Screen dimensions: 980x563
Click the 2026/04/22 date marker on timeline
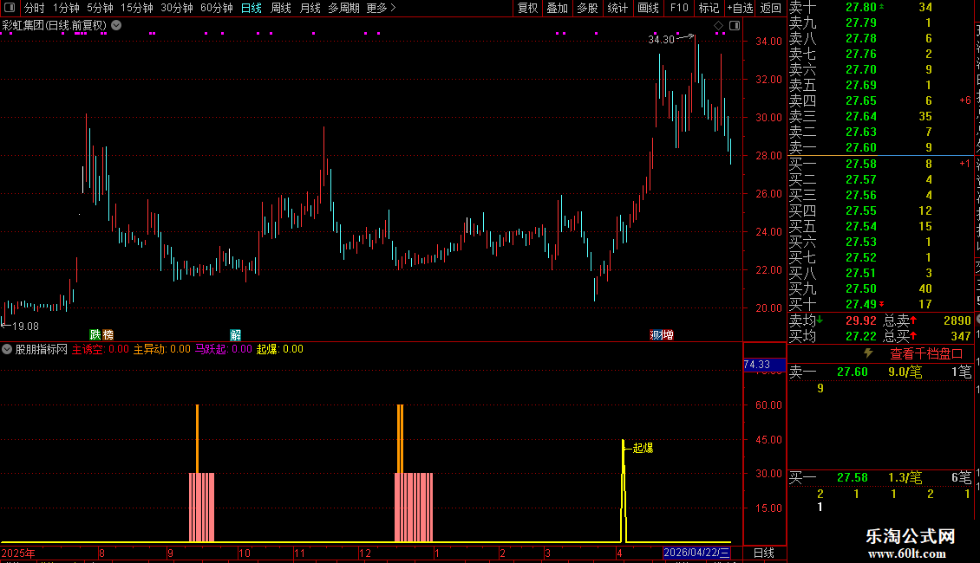point(696,553)
